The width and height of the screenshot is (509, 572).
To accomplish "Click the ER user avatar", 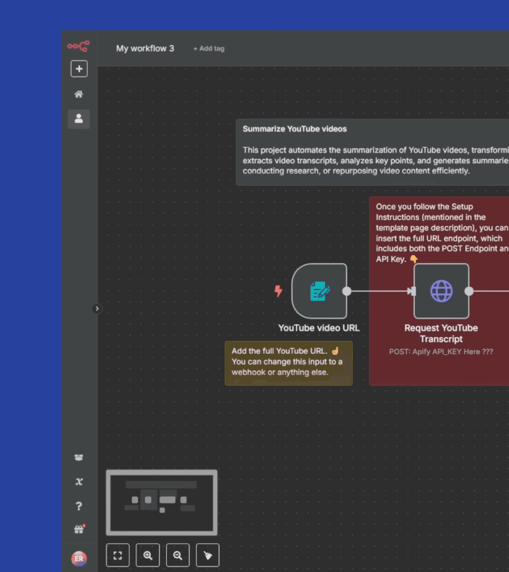I will 79,559.
